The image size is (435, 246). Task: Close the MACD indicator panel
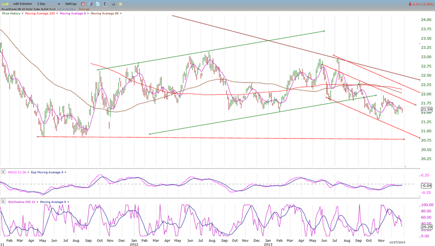point(3,172)
